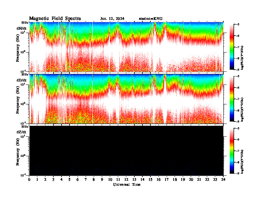266x206 pixels.
Task: Click the hour 2 tick label on time axis
Action: (x=45, y=179)
